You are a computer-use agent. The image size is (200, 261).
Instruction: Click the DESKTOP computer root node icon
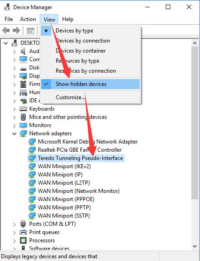(15, 43)
